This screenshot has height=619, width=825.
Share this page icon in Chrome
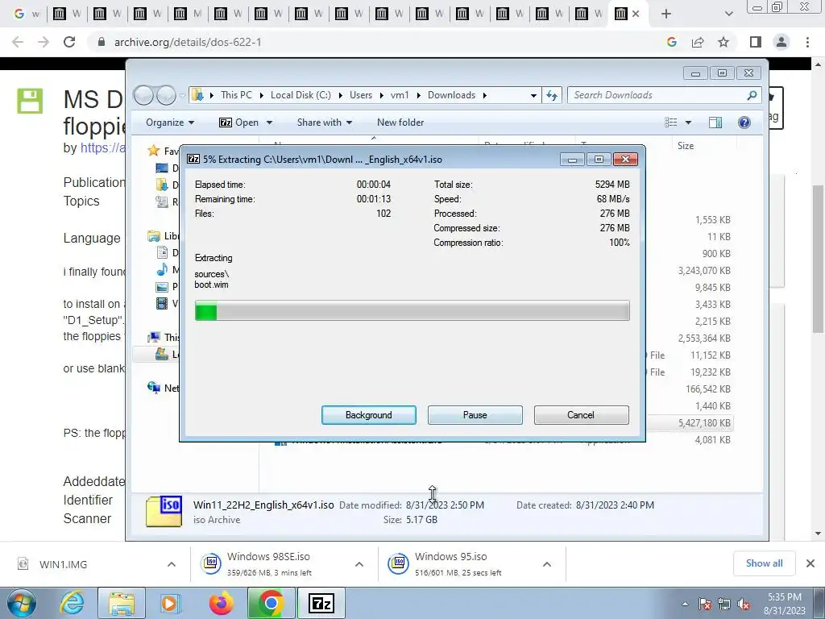point(698,42)
